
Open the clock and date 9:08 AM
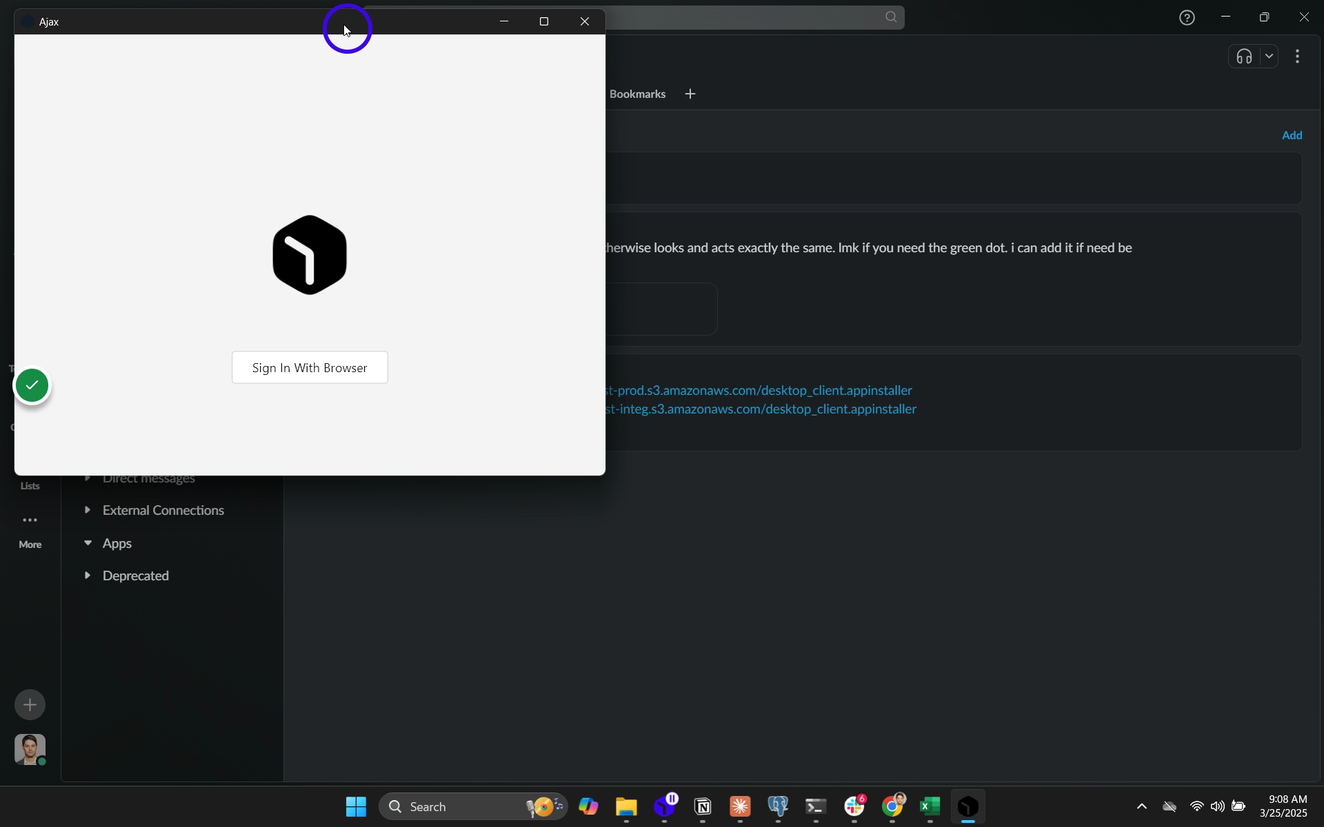click(x=1283, y=806)
